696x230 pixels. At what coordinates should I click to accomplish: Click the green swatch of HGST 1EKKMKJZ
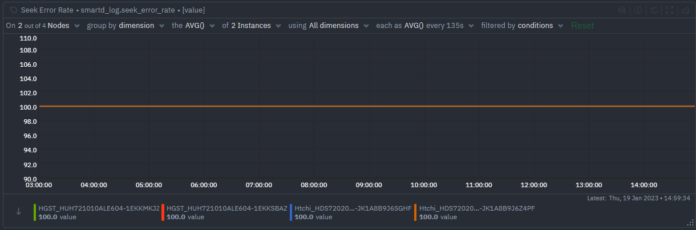click(35, 212)
